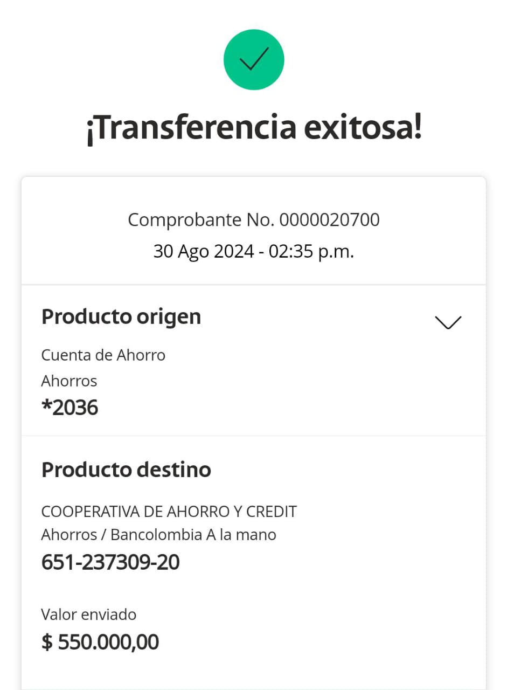
Task: Click "Bancolombia A la mano" in destination details
Action: click(193, 535)
